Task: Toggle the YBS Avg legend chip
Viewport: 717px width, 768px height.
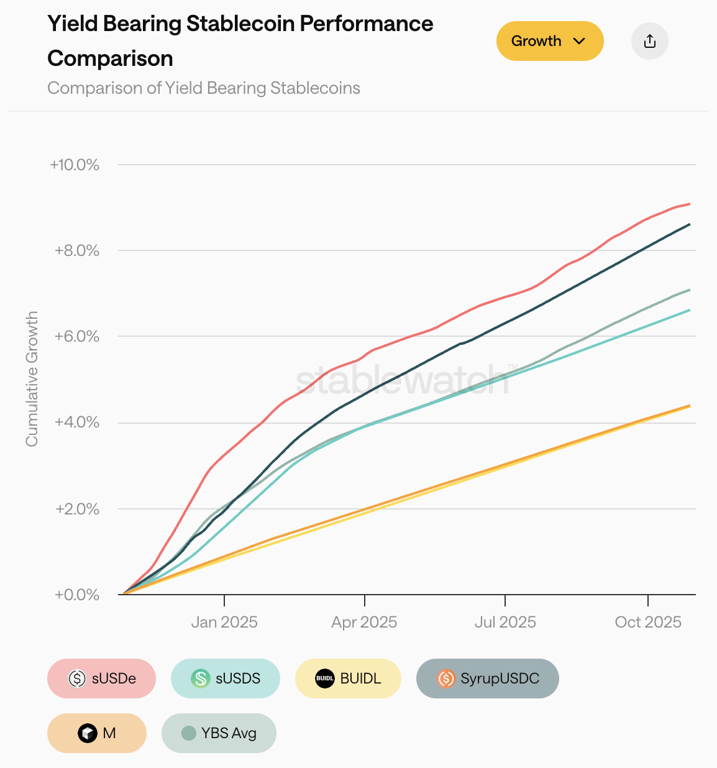Action: pos(219,733)
